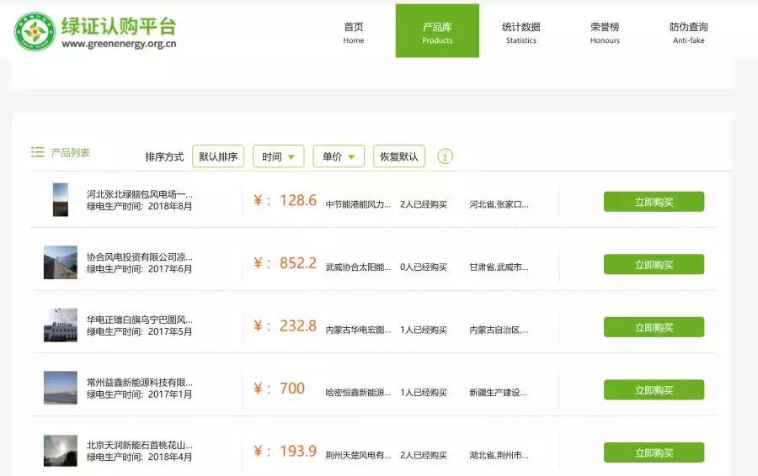Open thumbnail of 河北张北绿脑包风电场

tap(61, 200)
